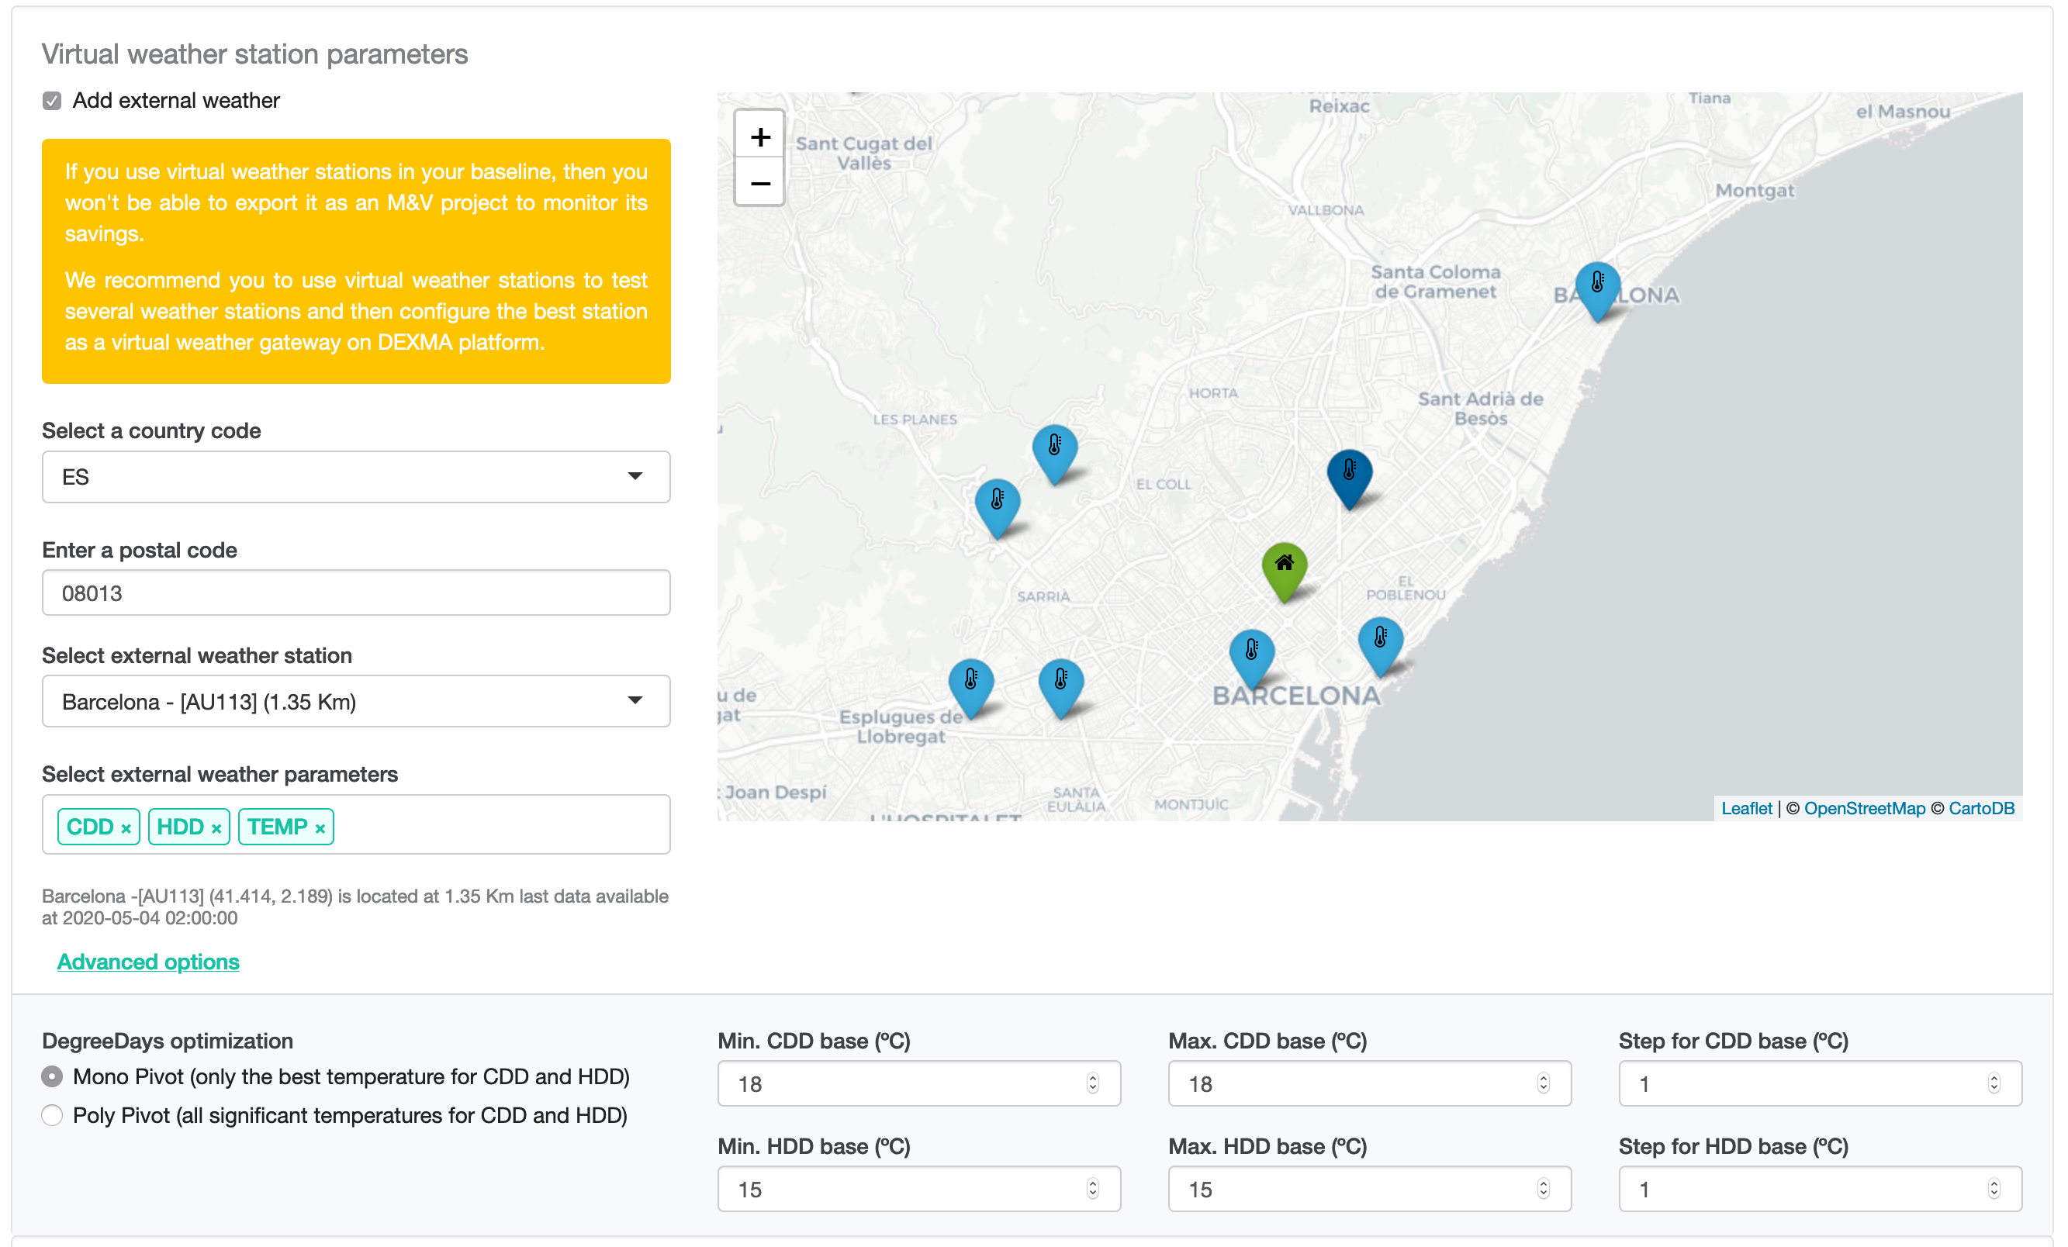
Task: Open the external weather station dropdown
Action: click(356, 701)
